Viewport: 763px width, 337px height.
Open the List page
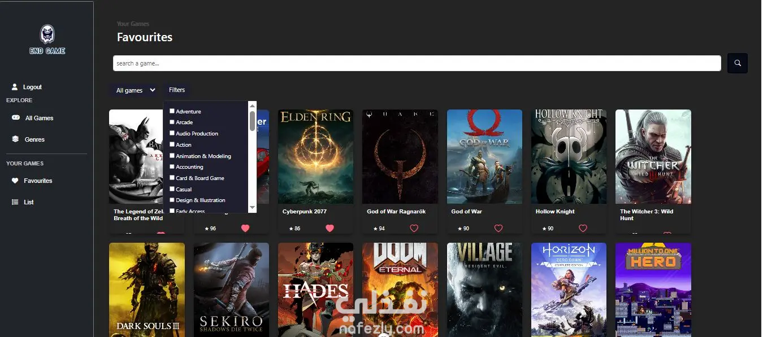[x=29, y=202]
